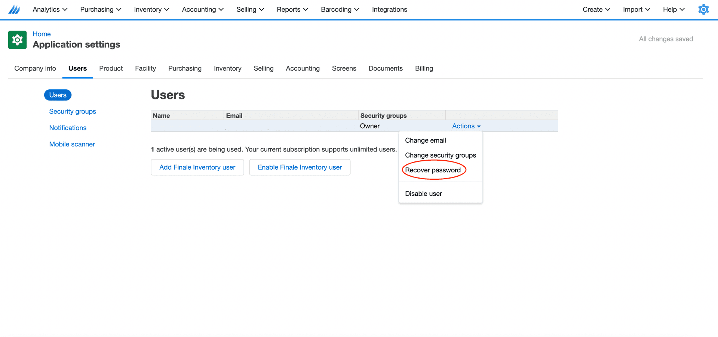Open the Purchasing menu in top navigation

point(100,9)
